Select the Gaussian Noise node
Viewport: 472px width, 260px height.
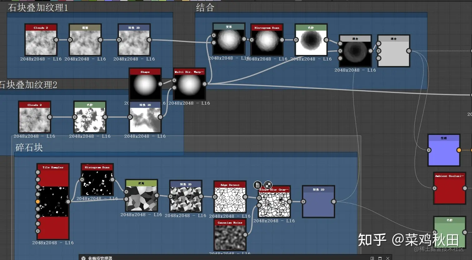230,235
